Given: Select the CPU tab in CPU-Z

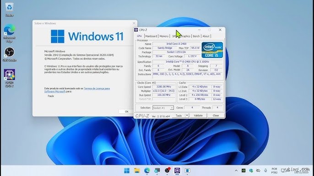Looking at the screenshot, I should (x=139, y=36).
